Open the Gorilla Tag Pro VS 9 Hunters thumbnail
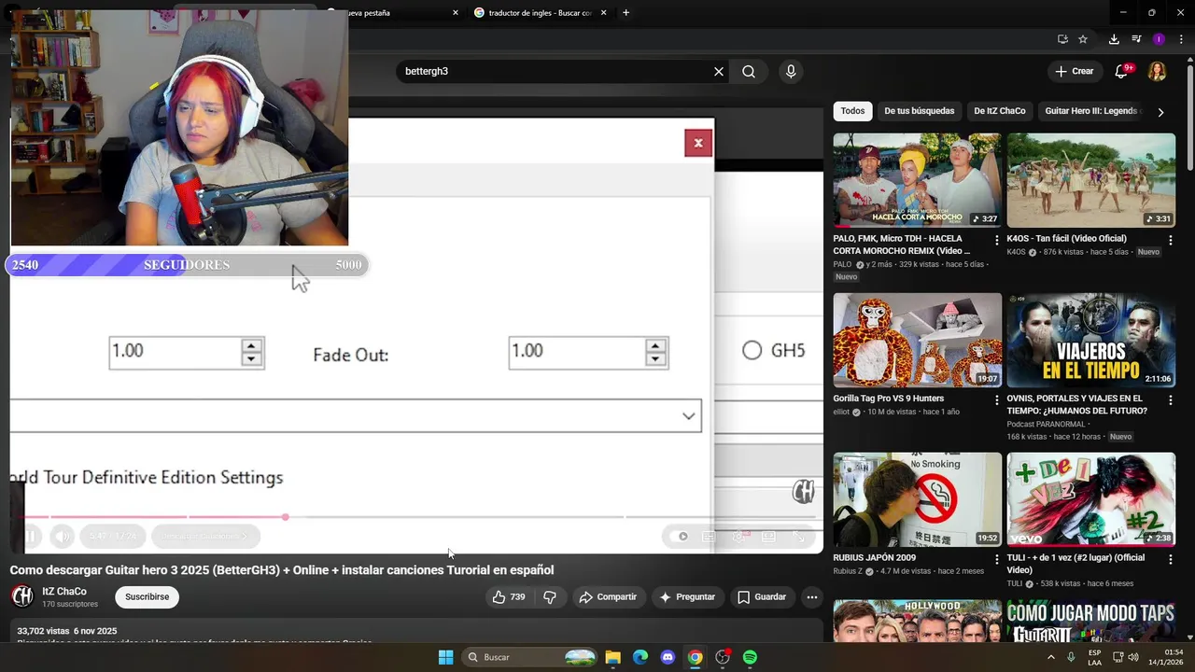Screen dimensions: 1195x672 (918, 341)
